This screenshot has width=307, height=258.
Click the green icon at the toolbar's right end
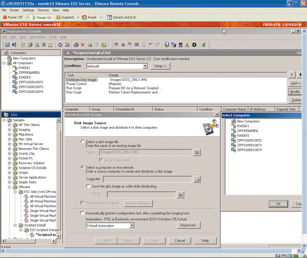(203, 45)
